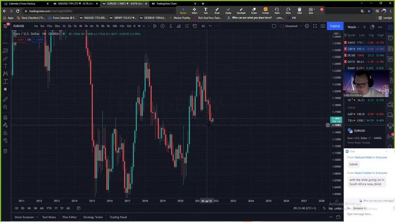Viewport: 395px width, 222px height.
Task: Select the TSLA watchlist row
Action: [365, 121]
